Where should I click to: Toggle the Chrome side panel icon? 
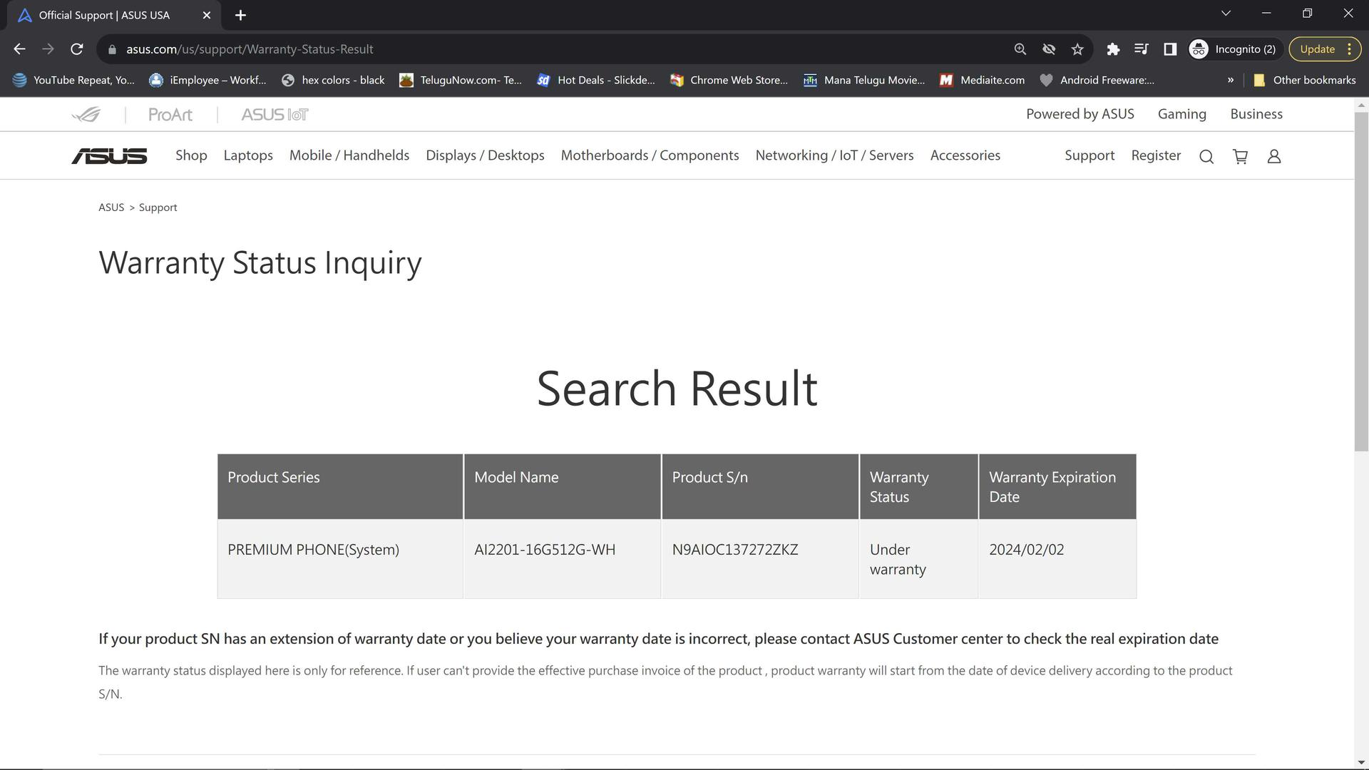(1170, 49)
